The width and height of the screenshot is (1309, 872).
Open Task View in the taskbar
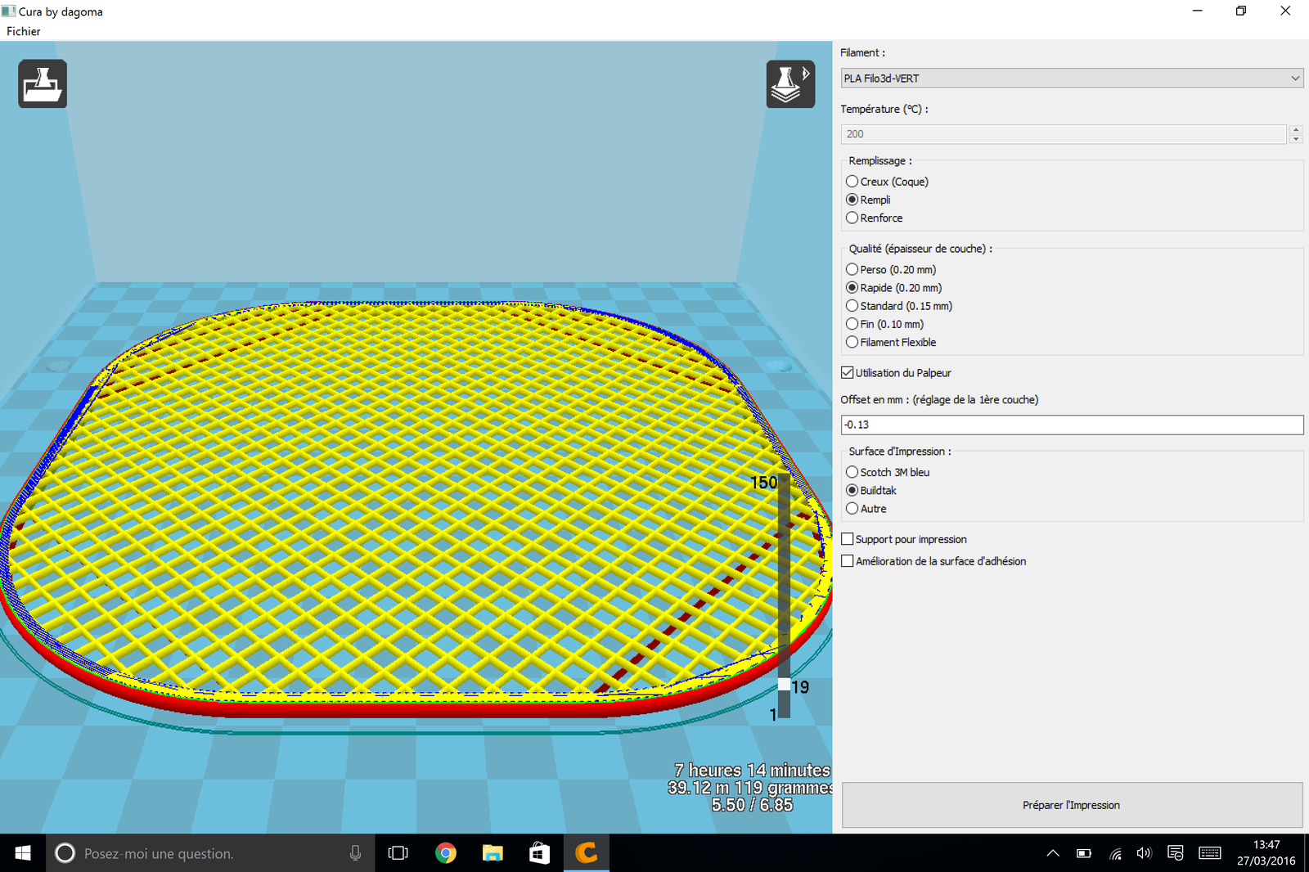398,853
